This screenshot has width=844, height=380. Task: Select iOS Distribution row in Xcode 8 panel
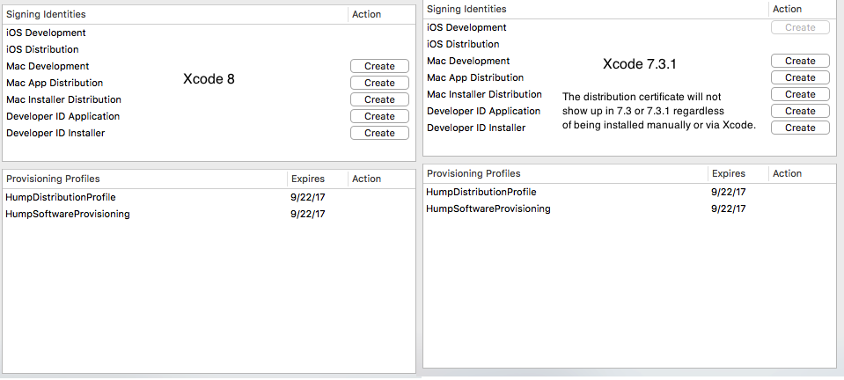[x=42, y=49]
